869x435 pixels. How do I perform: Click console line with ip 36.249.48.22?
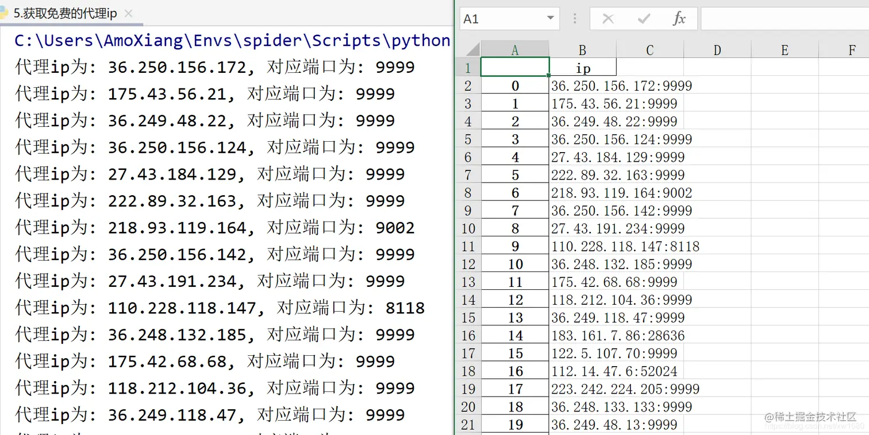(x=205, y=121)
